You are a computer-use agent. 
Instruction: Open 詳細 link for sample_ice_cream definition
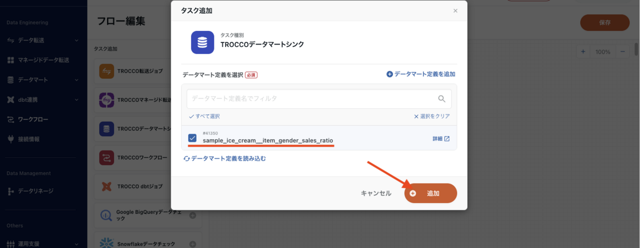point(441,139)
